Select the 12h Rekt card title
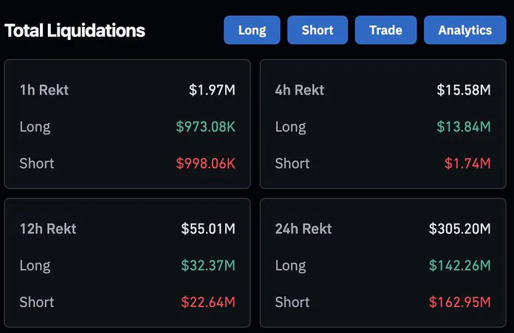This screenshot has height=333, width=514. (x=48, y=229)
